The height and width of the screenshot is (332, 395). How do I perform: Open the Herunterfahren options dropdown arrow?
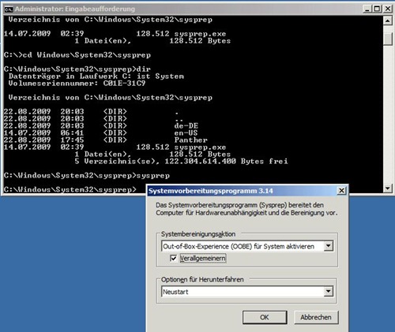328,291
